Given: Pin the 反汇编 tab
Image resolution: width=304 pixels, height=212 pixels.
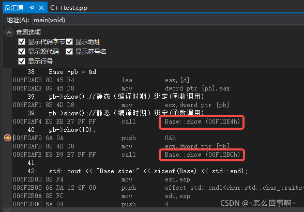Looking at the screenshot, I should (32, 8).
